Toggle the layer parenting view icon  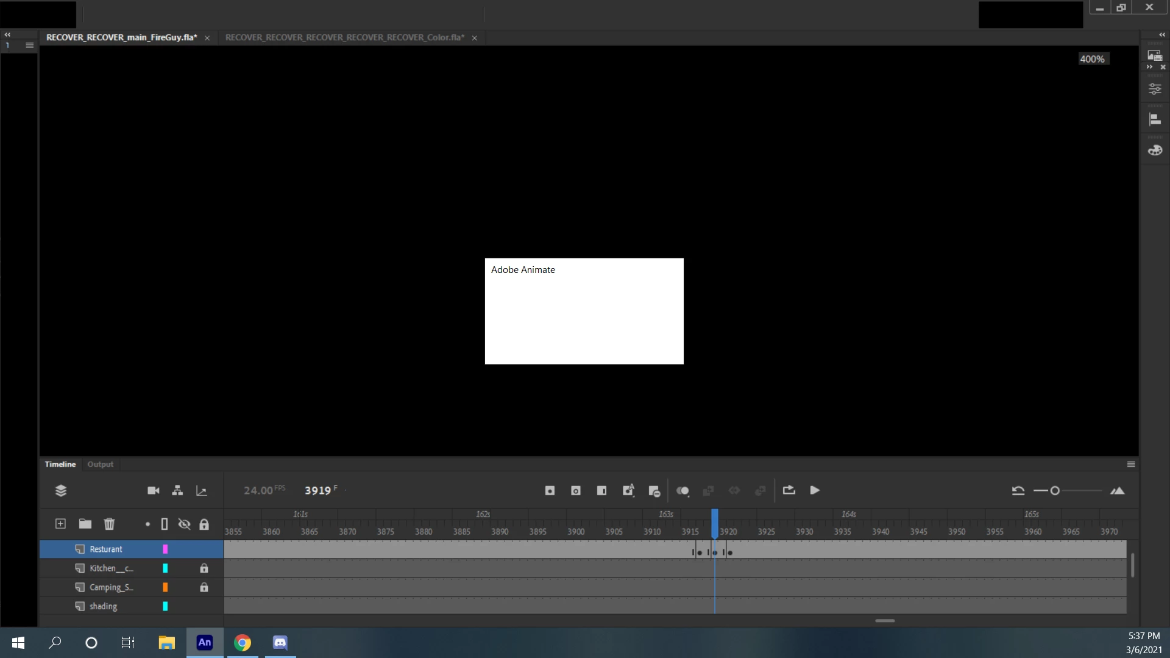pyautogui.click(x=177, y=490)
